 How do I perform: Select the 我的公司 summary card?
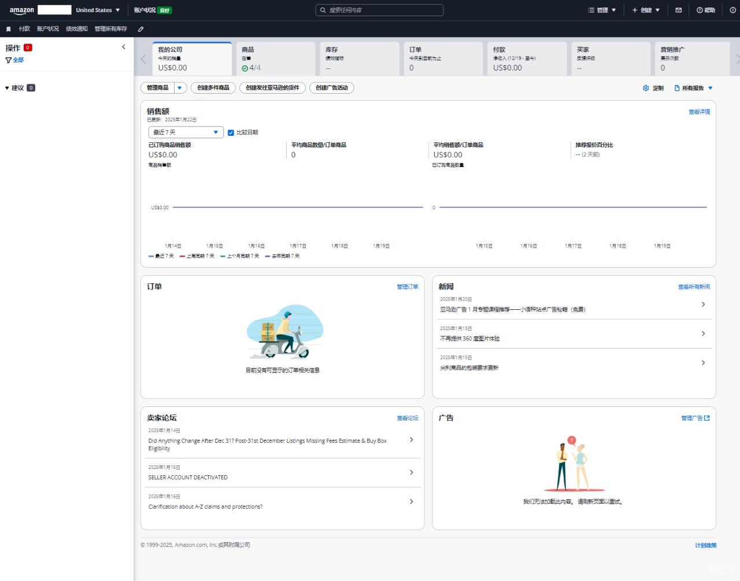(x=192, y=58)
